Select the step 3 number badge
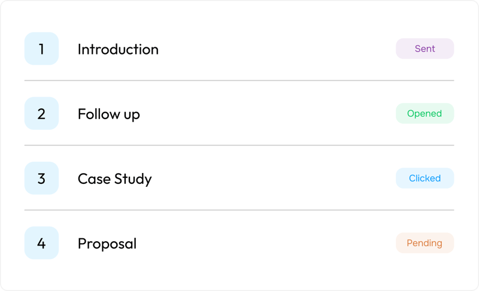 click(41, 178)
